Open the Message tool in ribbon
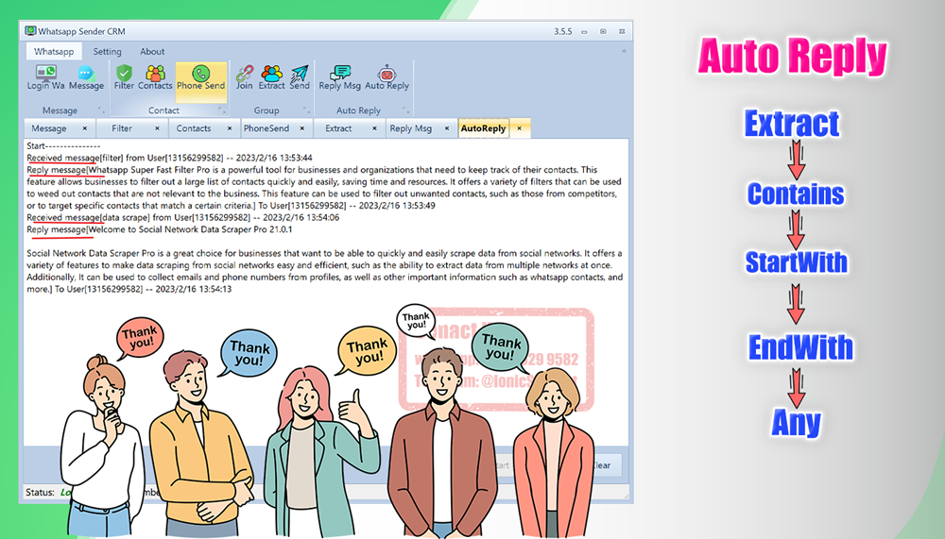Viewport: 945px width, 539px height. [x=86, y=77]
